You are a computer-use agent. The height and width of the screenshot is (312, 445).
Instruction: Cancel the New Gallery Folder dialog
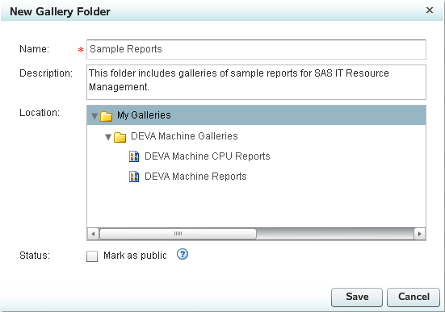click(414, 297)
